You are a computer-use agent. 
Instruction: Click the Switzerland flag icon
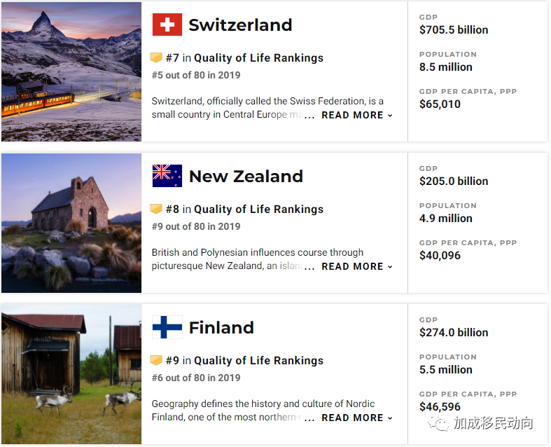pos(167,25)
